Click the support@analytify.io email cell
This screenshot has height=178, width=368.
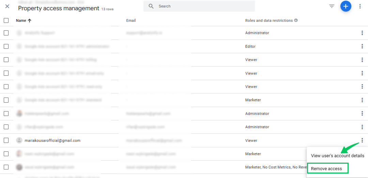[144, 33]
